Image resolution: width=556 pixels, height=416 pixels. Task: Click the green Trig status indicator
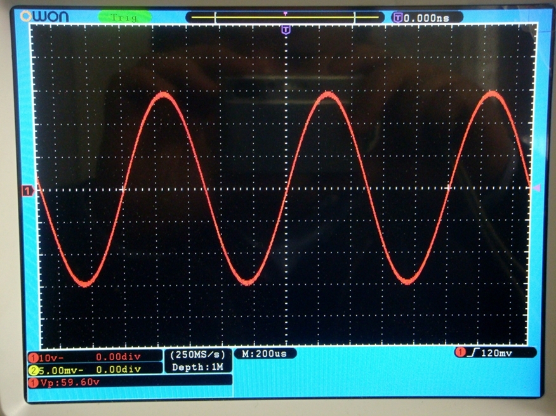[x=124, y=17]
